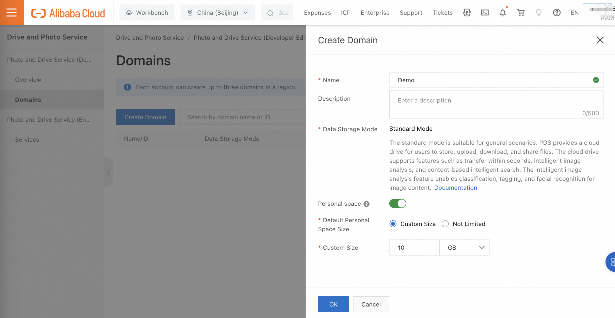Collapse the left sidebar panel arrow

[108, 172]
